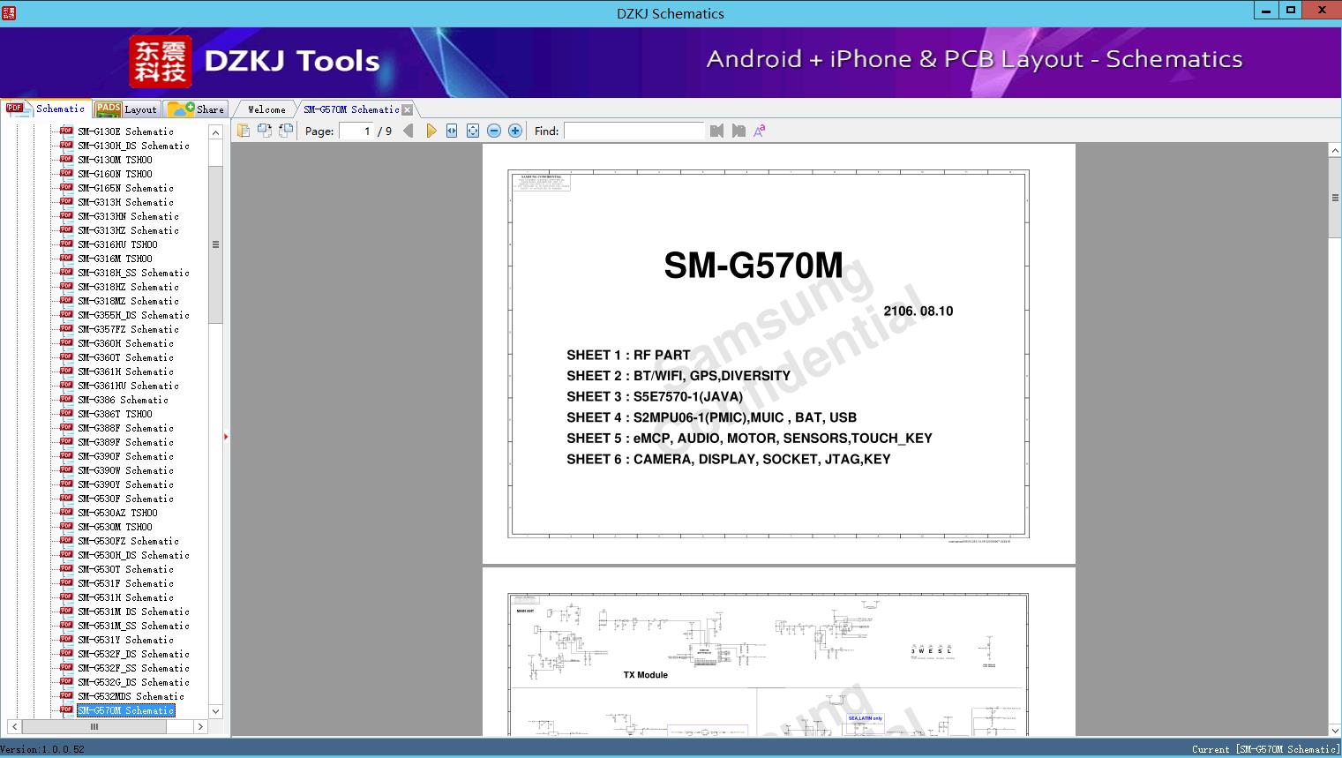
Task: Click the PDF icon beside SM-G532MDS Schematic
Action: coord(66,695)
